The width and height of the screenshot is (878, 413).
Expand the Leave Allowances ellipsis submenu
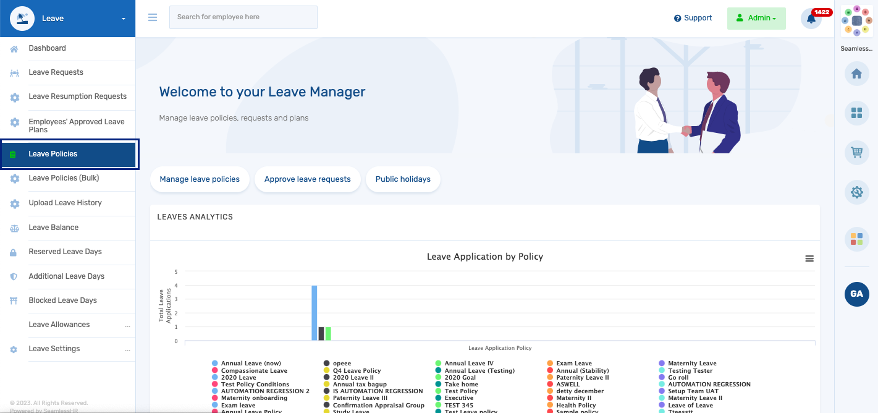tap(128, 325)
